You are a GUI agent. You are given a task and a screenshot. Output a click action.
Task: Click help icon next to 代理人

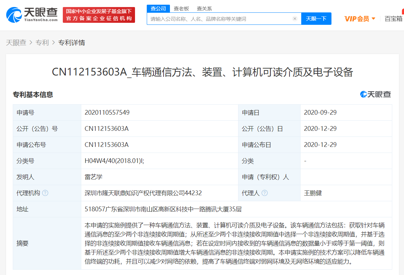[x=265, y=193]
